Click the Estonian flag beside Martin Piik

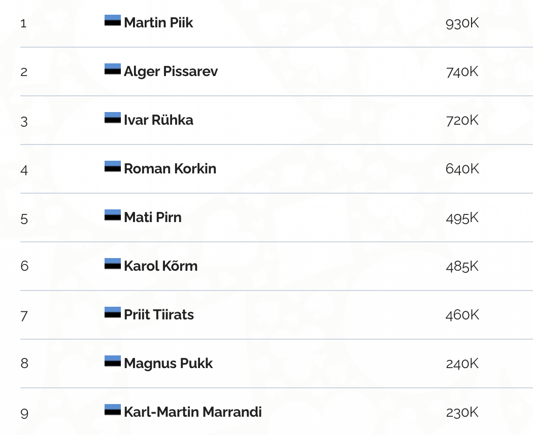(x=112, y=20)
